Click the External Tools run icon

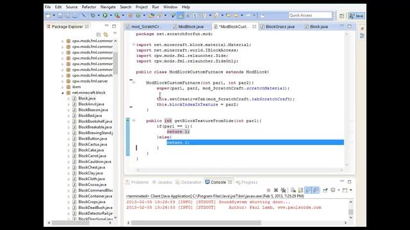(x=117, y=15)
